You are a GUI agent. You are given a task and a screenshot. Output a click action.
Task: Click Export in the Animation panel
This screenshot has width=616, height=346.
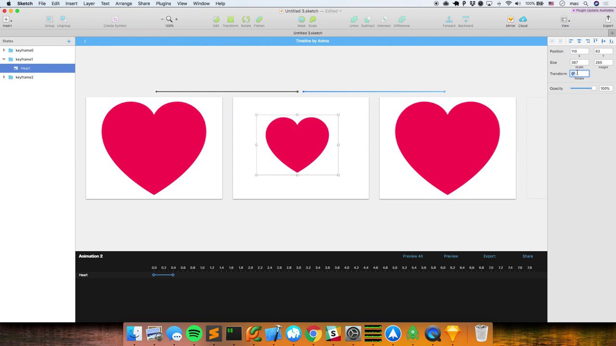coord(489,256)
